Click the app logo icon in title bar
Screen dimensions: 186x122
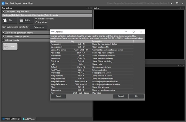click(x=3, y=3)
